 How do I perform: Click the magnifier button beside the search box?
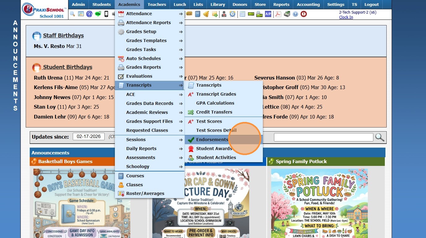380,137
